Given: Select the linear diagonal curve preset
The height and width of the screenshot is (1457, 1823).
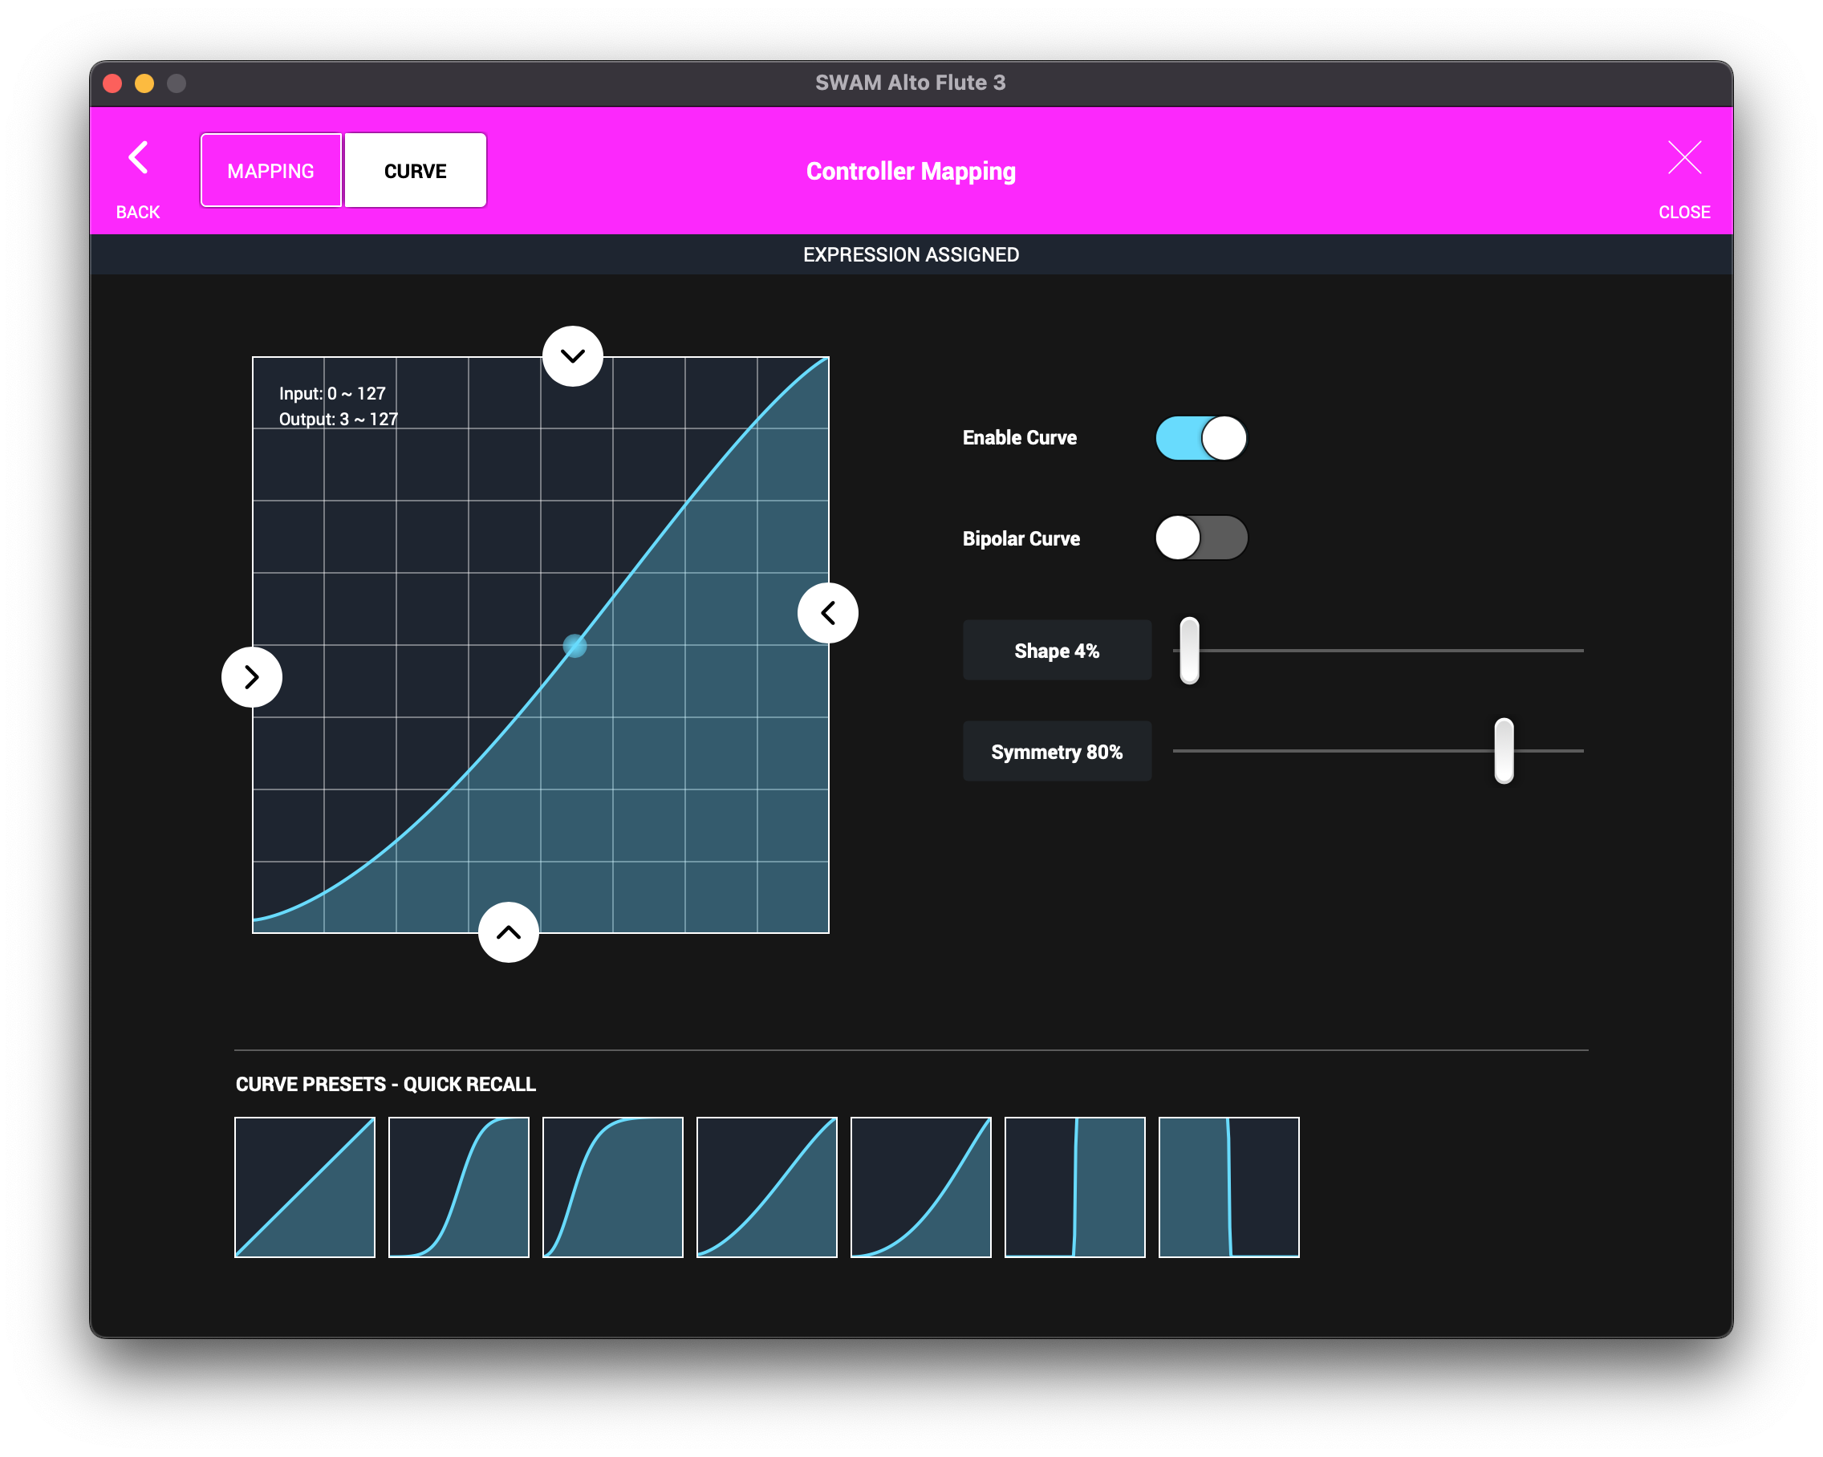Looking at the screenshot, I should click(304, 1187).
